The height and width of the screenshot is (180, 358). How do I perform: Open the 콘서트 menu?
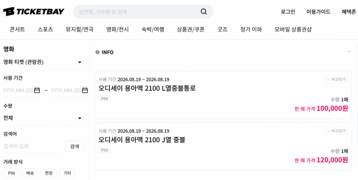[x=17, y=29]
